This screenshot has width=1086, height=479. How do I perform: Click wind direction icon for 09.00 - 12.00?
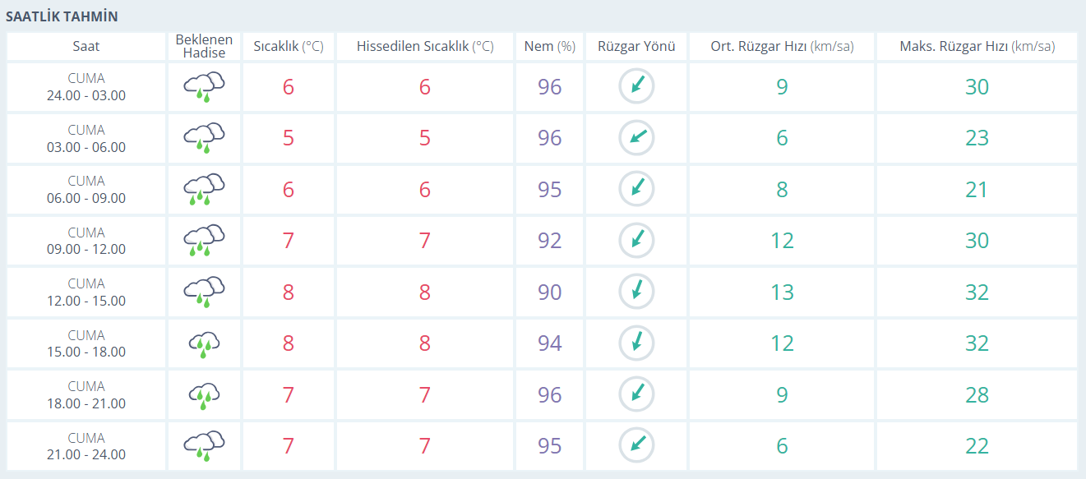636,241
